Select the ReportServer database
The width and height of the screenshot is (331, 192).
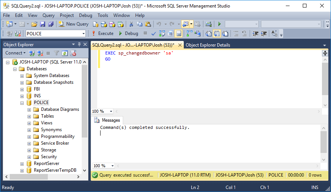click(x=46, y=163)
